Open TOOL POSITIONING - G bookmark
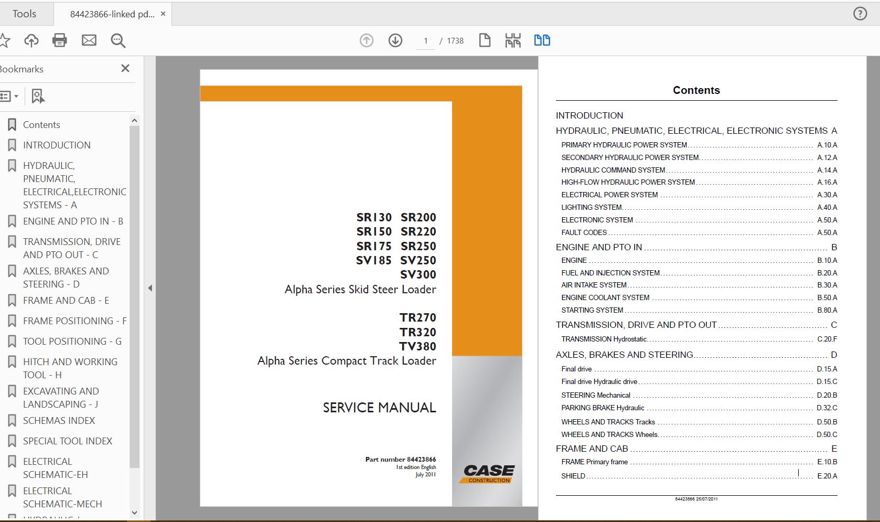This screenshot has width=880, height=522. [x=72, y=342]
